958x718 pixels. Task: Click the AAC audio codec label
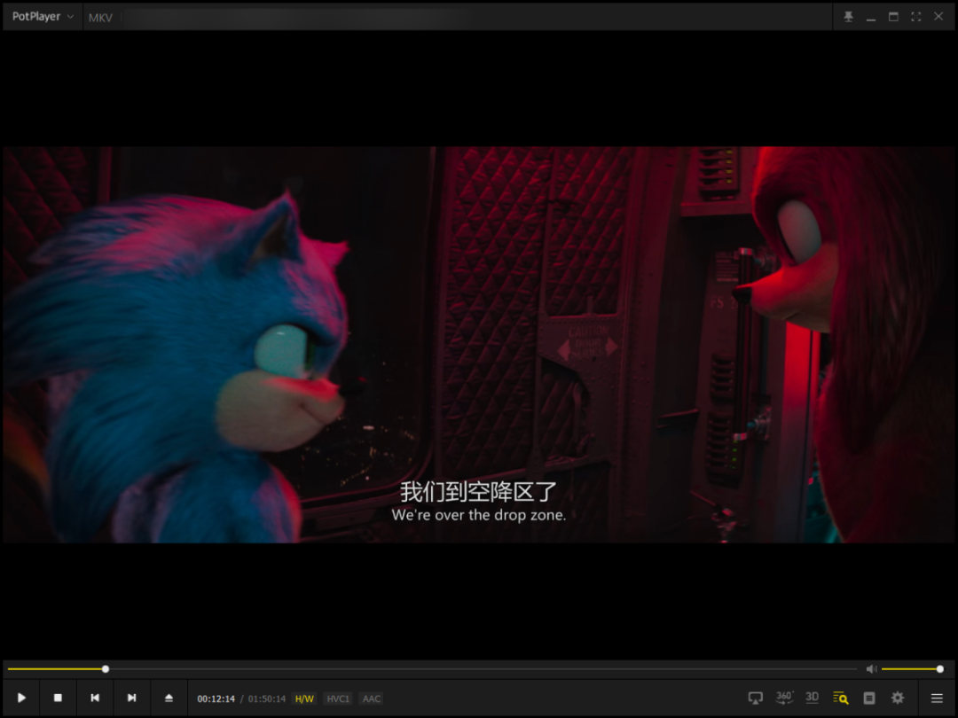(371, 698)
